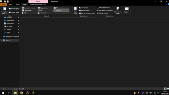Switch to the Home tab
The image size is (169, 95).
pos(11,4)
